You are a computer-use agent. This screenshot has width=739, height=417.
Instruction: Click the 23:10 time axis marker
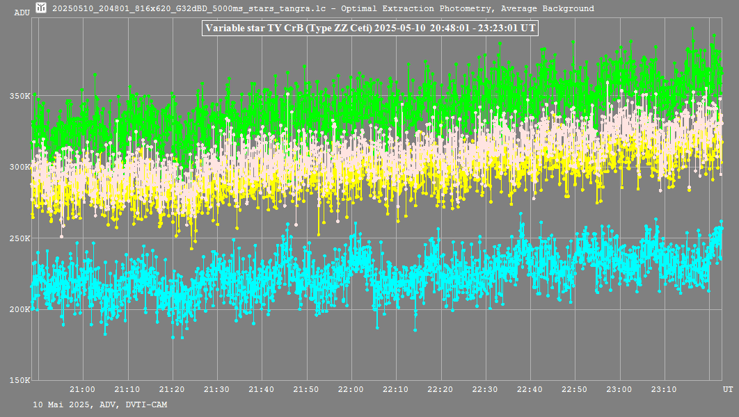pos(663,389)
